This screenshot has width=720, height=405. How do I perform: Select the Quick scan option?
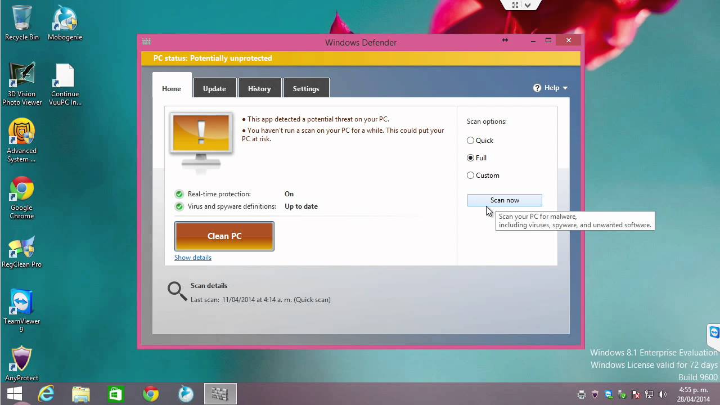point(480,141)
